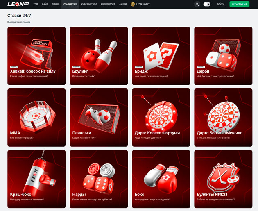The height and width of the screenshot is (211, 258).
Task: Click the 'Выберите вид спорта' subtitle
Action: coord(19,22)
